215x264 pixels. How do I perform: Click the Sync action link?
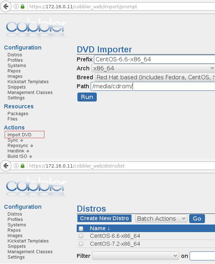13,140
